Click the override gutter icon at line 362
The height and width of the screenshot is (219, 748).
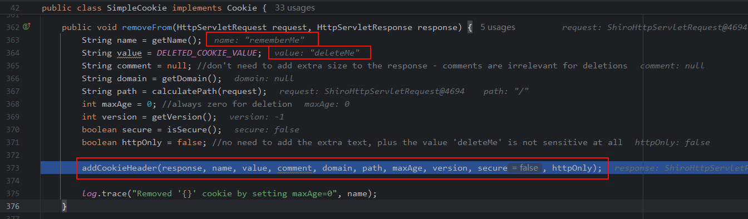point(27,27)
